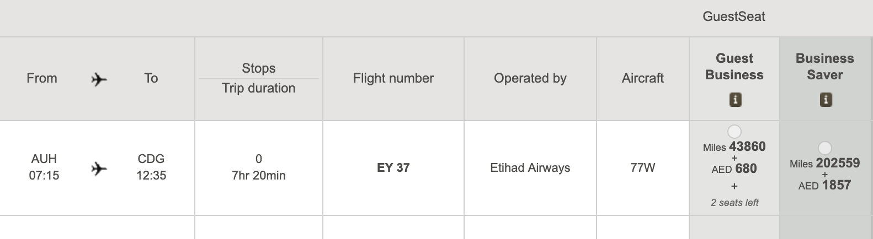Click the 2 seats left notice
Screen dimensions: 873x239
[x=734, y=203]
